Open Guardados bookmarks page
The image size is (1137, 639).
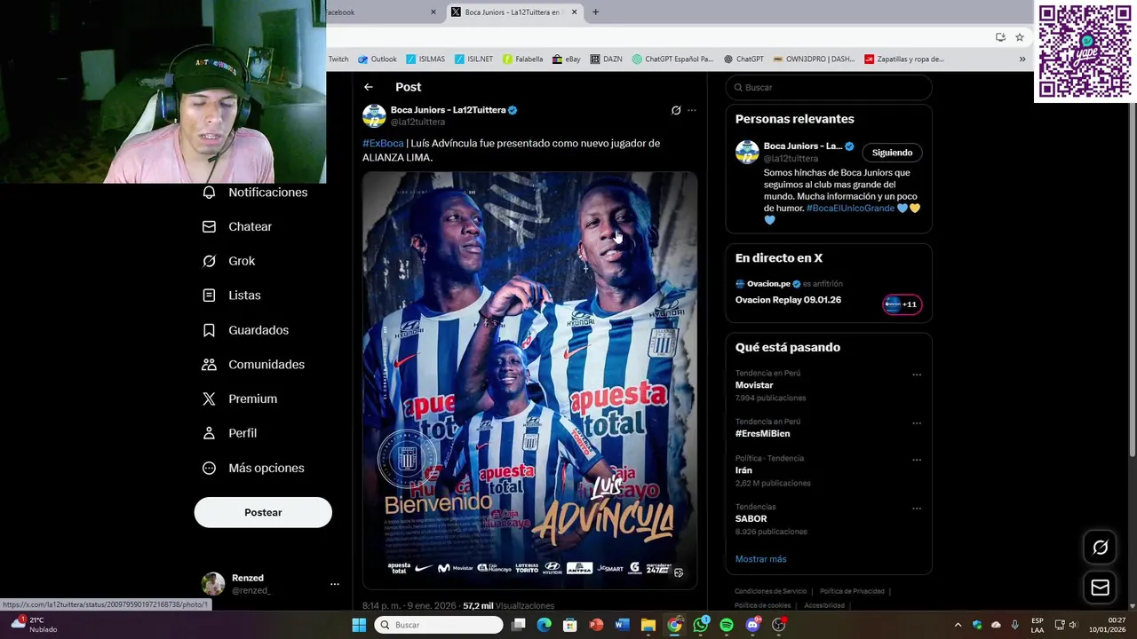tap(245, 330)
